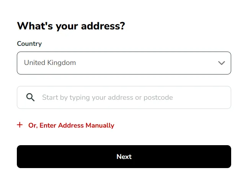
Task: Expand manual address entry with plus icon
Action: coord(20,125)
